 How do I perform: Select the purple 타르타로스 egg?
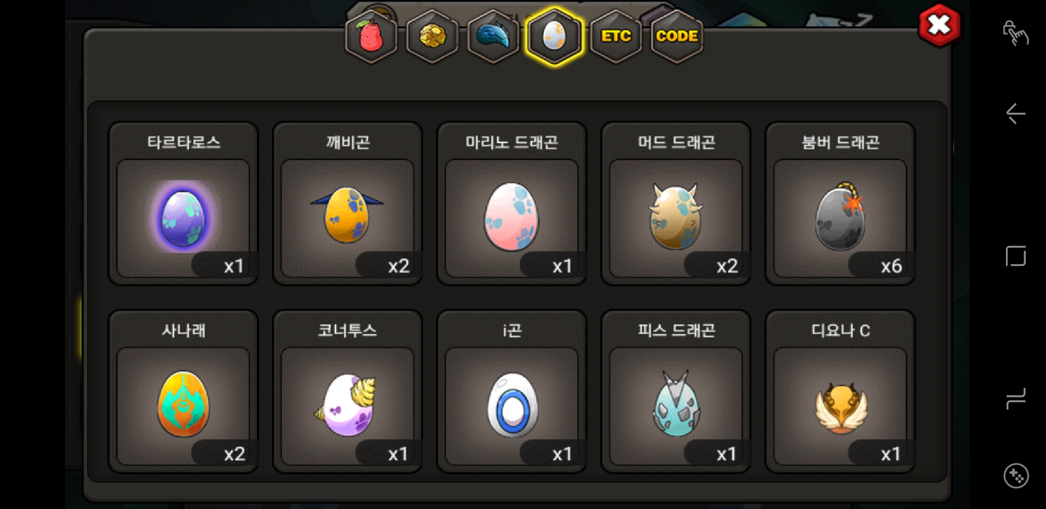(x=183, y=204)
